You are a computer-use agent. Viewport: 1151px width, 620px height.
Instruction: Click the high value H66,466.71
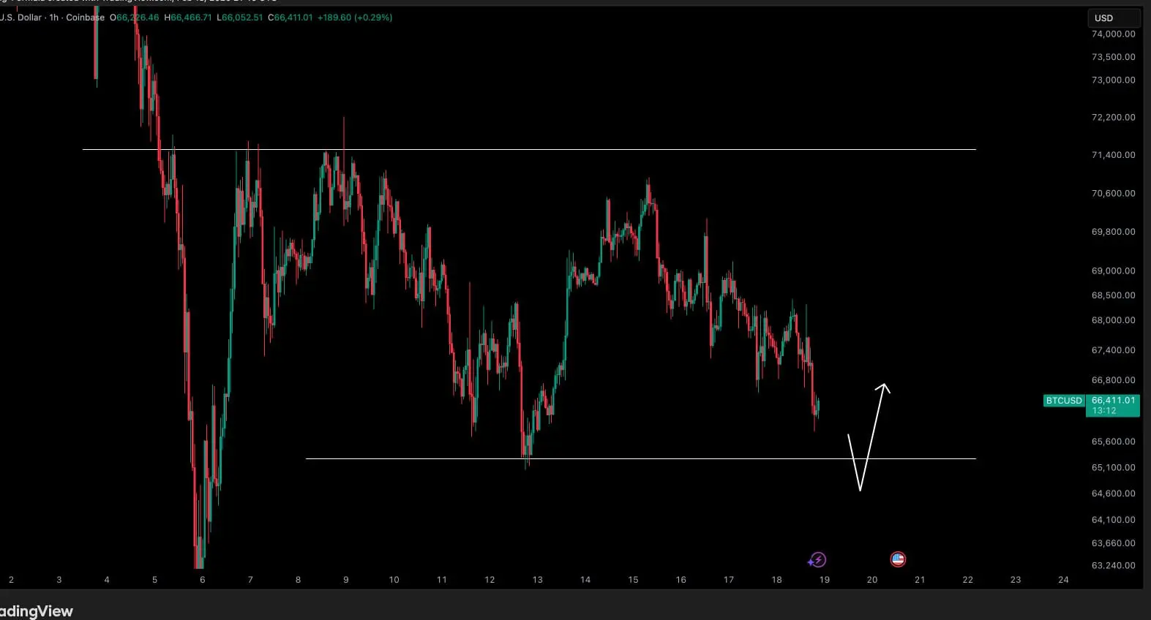pyautogui.click(x=187, y=18)
